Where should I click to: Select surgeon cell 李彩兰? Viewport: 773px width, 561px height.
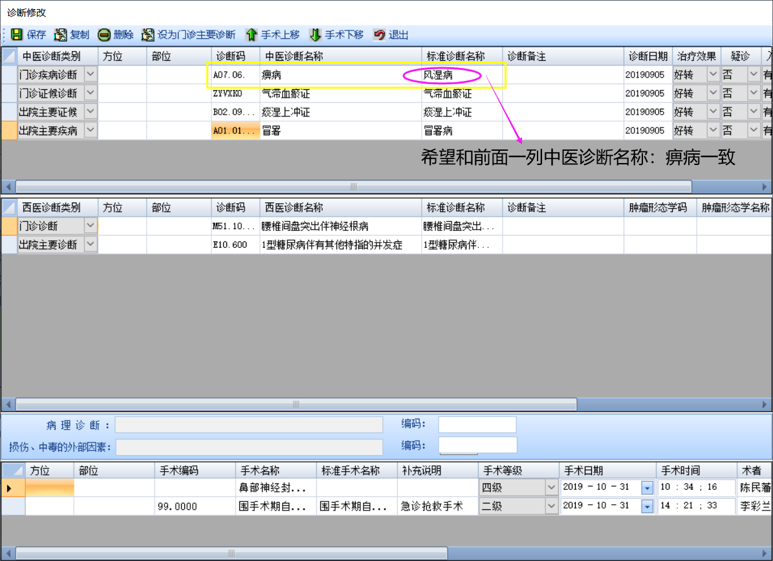point(754,506)
